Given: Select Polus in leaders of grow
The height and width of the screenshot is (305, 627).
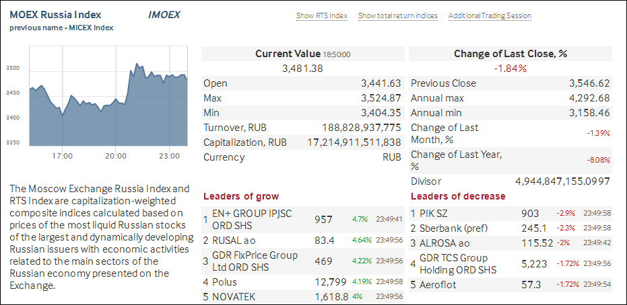Looking at the screenshot, I should click(x=224, y=281).
